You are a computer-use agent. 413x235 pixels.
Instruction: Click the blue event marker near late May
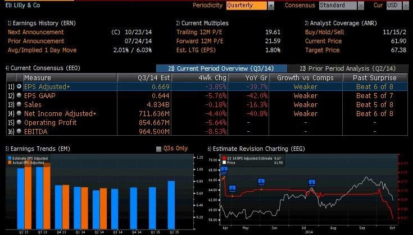261,182
